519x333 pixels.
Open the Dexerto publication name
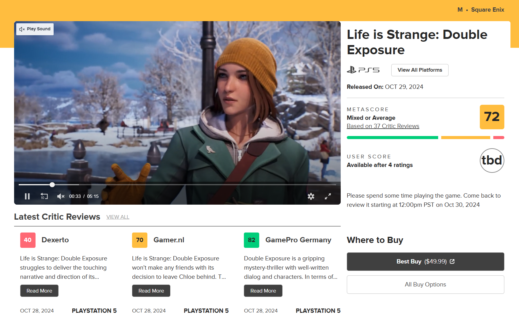[55, 240]
